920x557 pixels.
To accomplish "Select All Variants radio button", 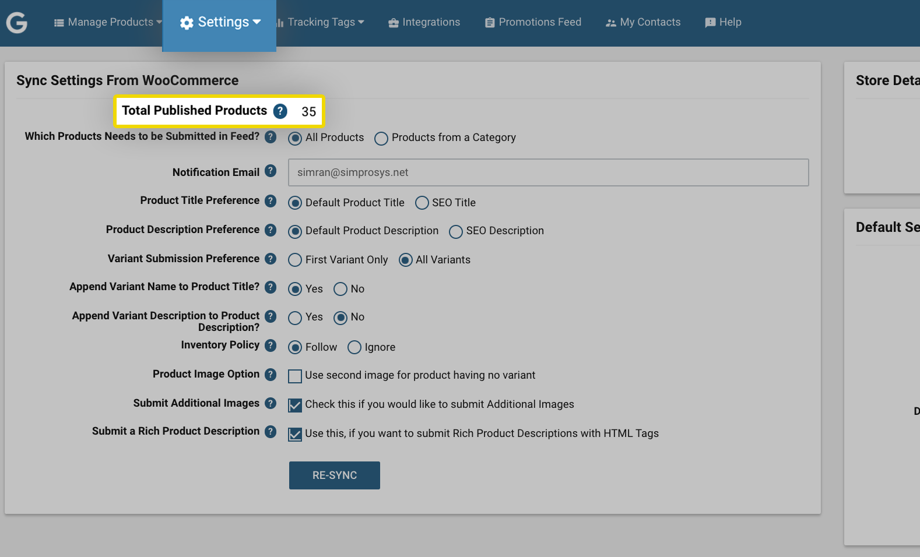I will (406, 260).
